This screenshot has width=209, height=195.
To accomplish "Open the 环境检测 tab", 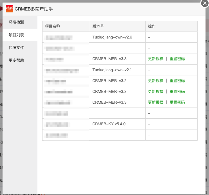I will 20,22.
